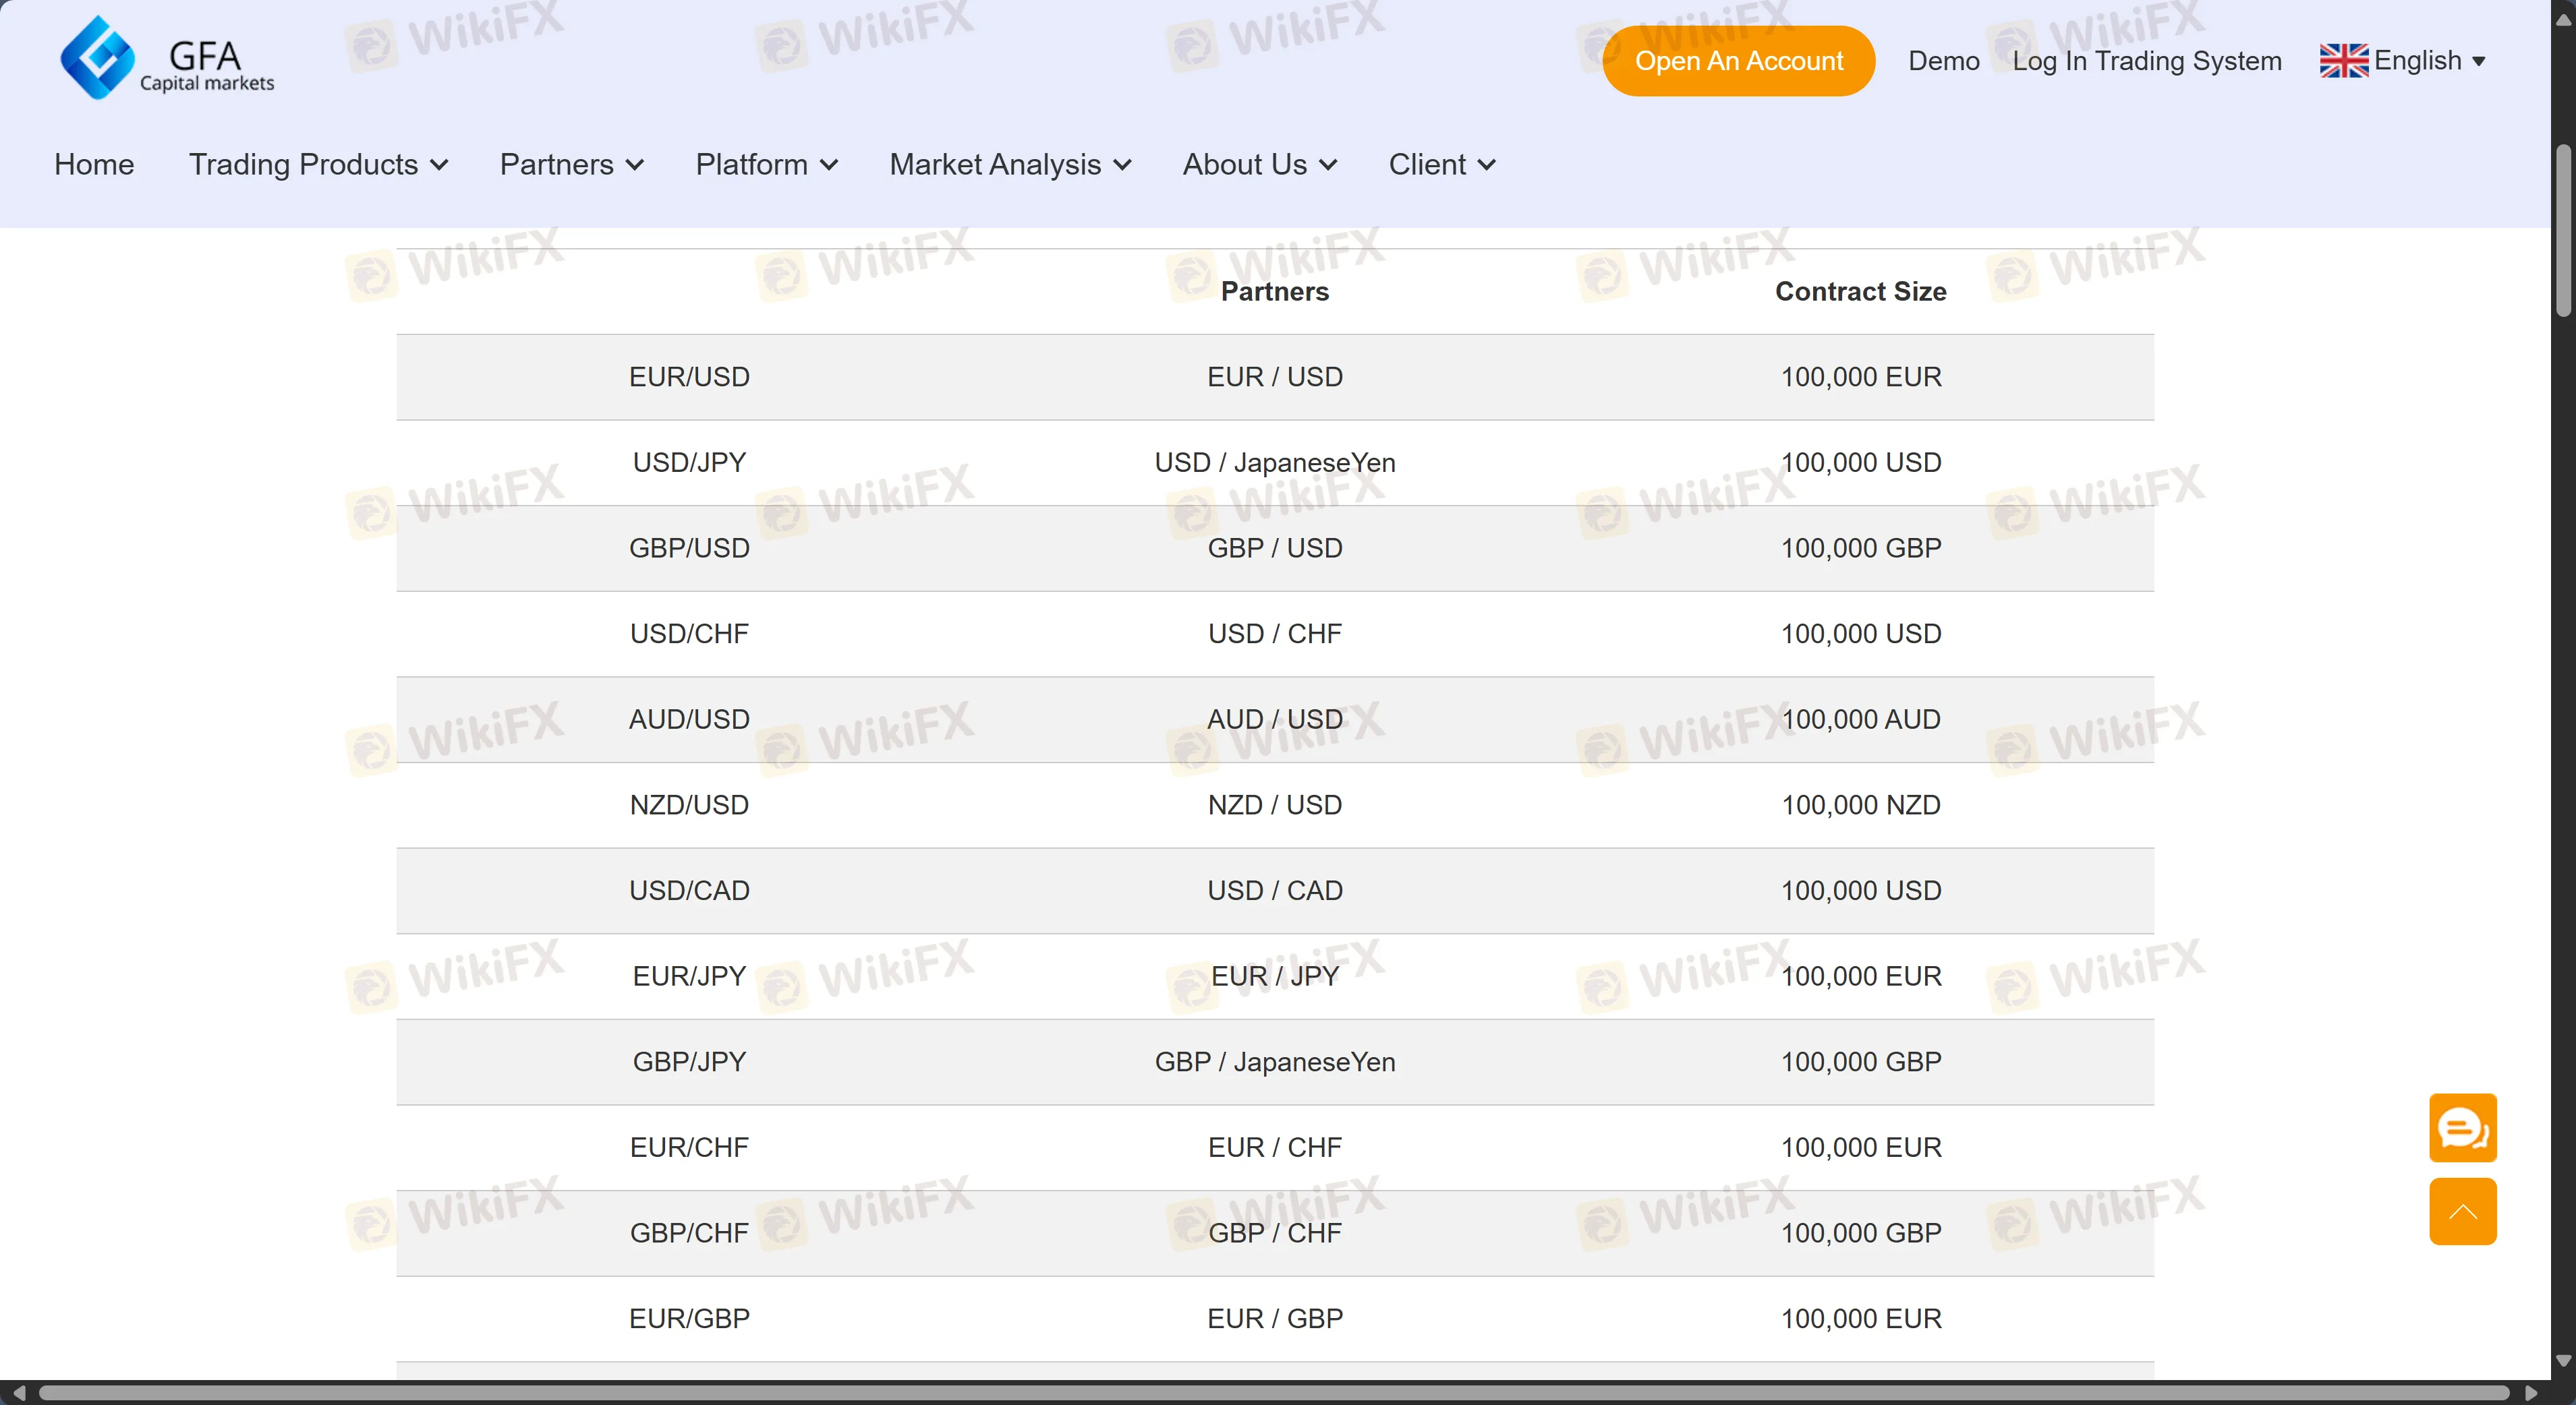Open the About Us dropdown
Image resolution: width=2576 pixels, height=1405 pixels.
click(x=1258, y=165)
